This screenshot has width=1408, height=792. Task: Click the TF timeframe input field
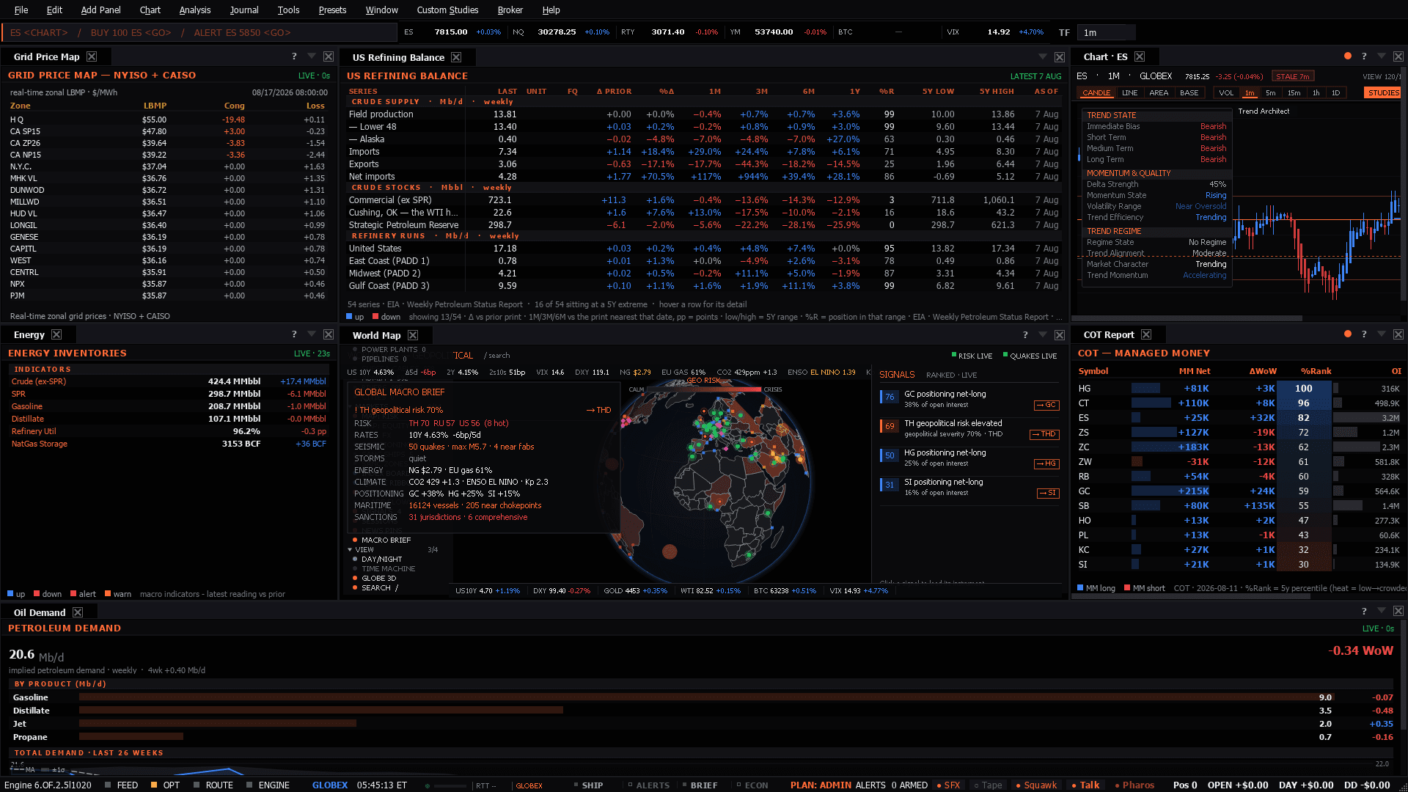point(1106,32)
